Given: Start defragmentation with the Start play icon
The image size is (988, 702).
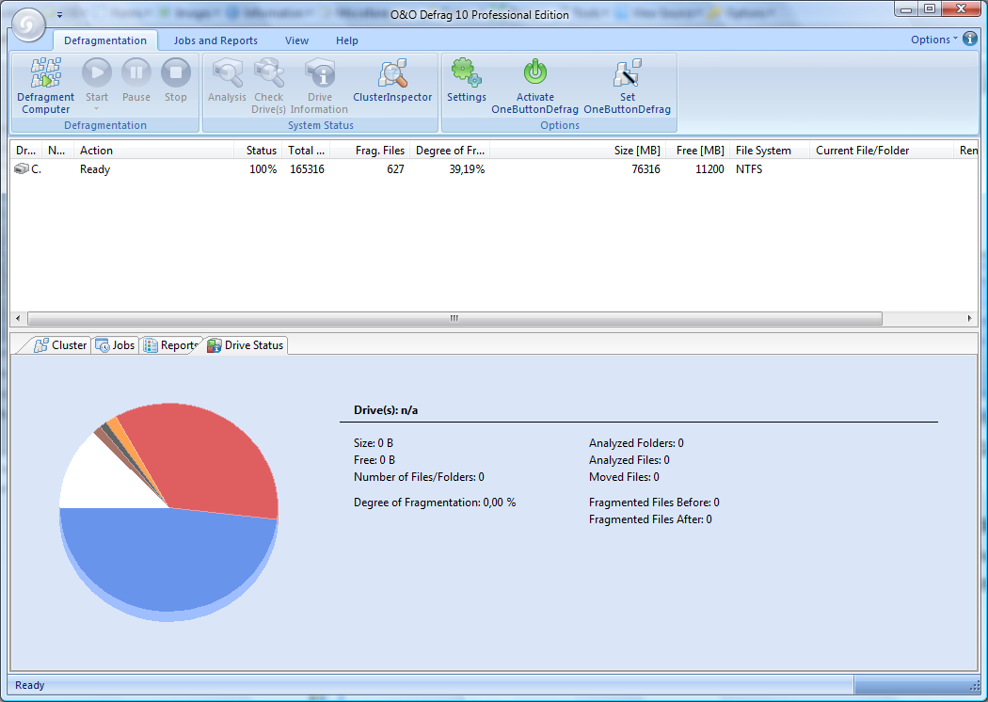Looking at the screenshot, I should 97,72.
